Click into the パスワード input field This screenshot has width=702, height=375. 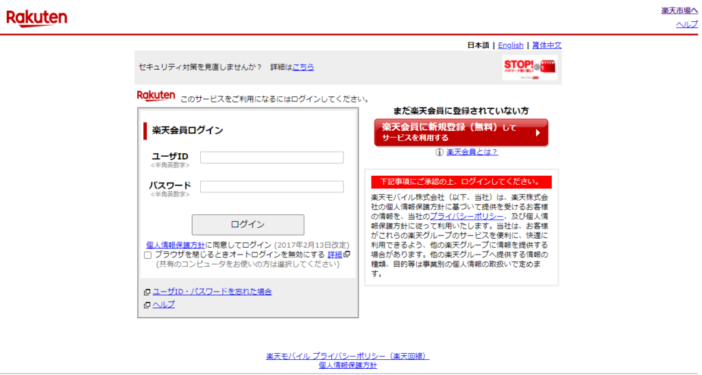(x=271, y=186)
